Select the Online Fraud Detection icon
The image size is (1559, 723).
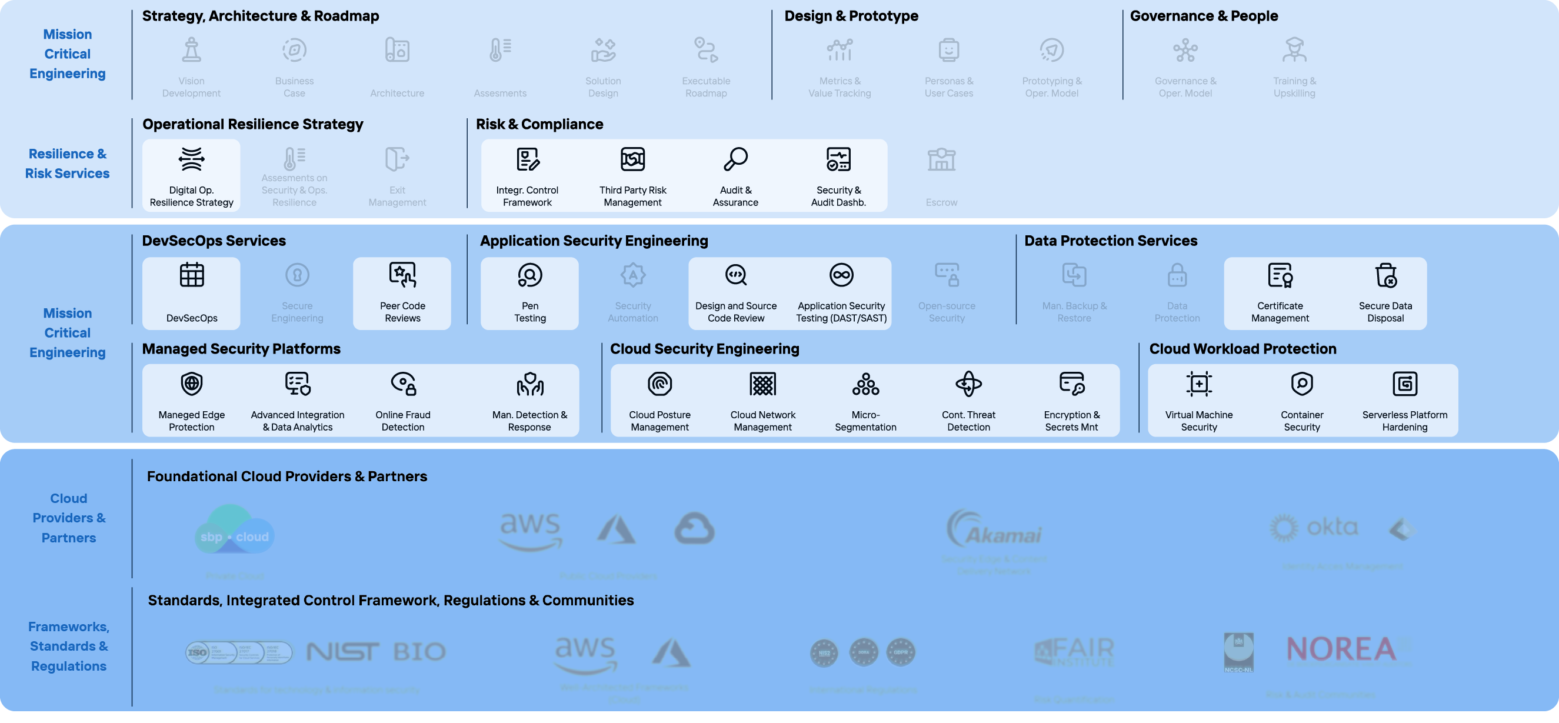coord(403,384)
